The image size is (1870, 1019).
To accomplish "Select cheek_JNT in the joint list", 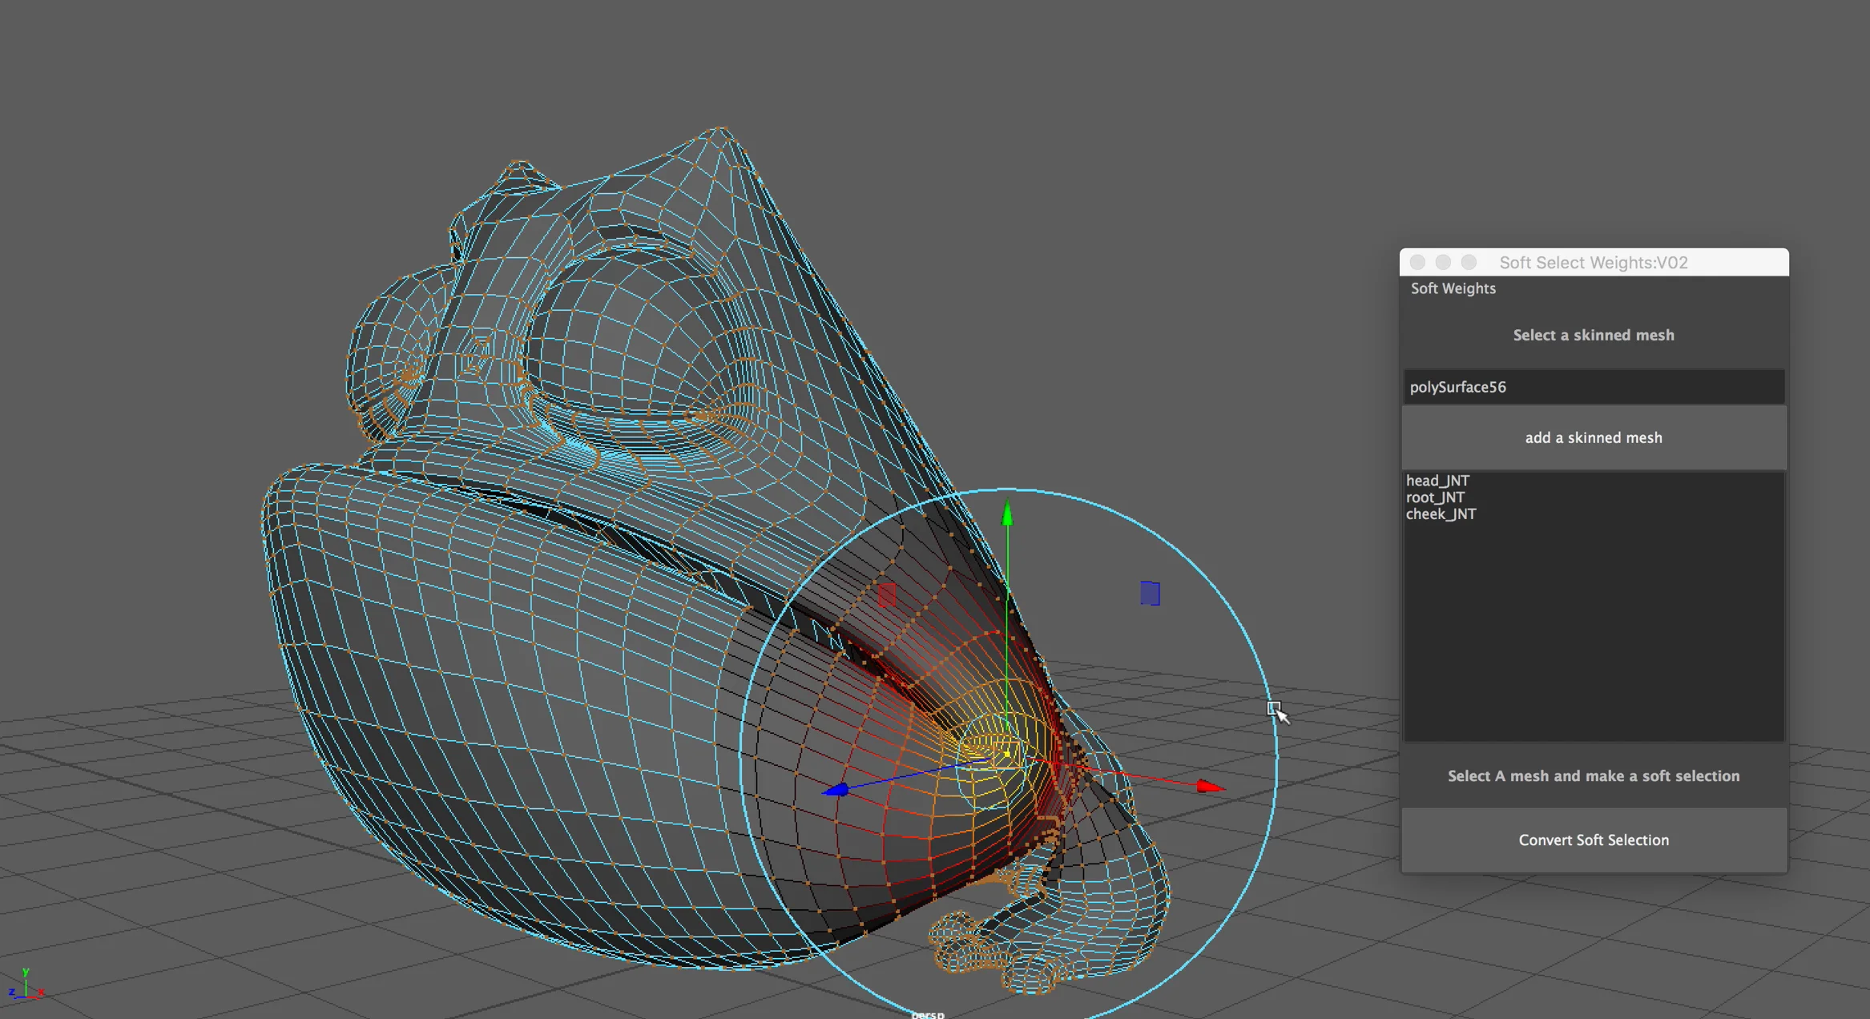I will pyautogui.click(x=1441, y=514).
